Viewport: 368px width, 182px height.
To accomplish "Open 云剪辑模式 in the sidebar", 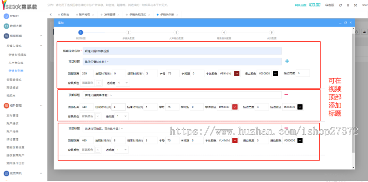I will pos(14,80).
